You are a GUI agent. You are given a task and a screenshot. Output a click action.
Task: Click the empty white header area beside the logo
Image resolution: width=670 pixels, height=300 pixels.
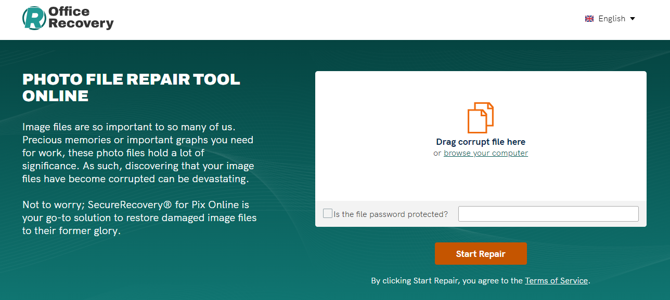pyautogui.click(x=338, y=20)
